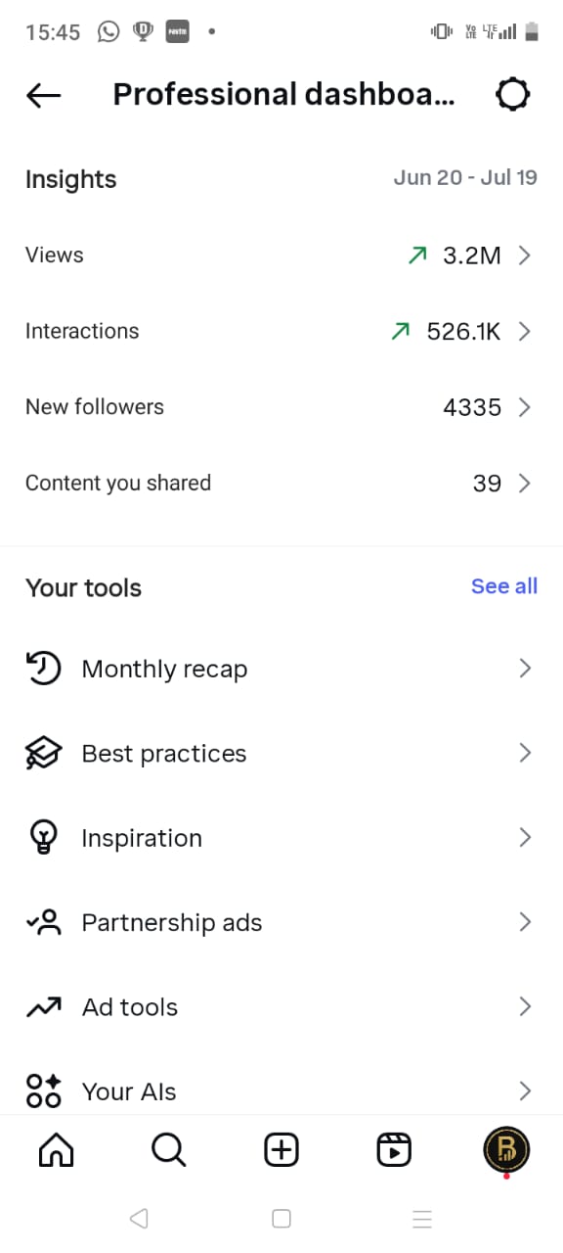The image size is (563, 1253).
Task: Open the Reels tab
Action: [394, 1150]
